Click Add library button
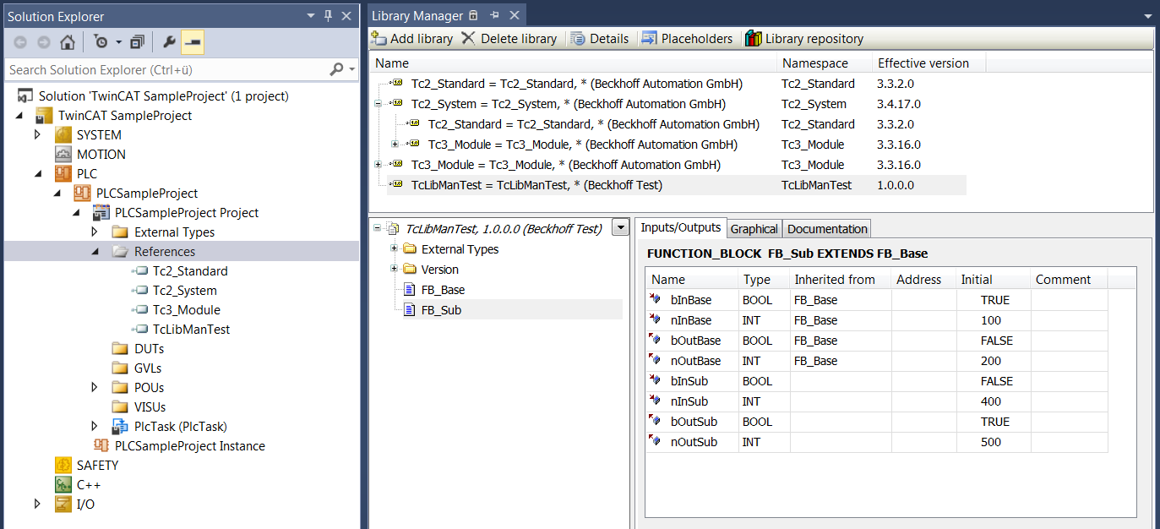The width and height of the screenshot is (1160, 529). coord(412,38)
